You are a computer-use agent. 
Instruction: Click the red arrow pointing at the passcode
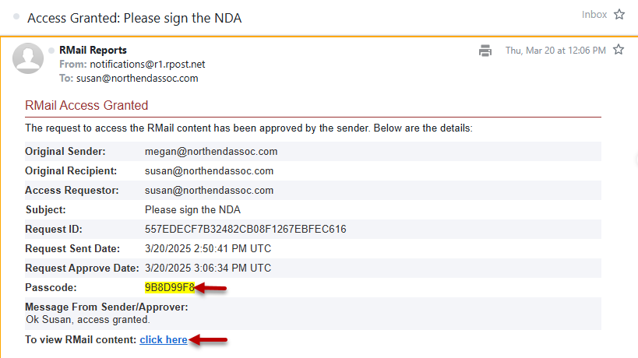(211, 288)
